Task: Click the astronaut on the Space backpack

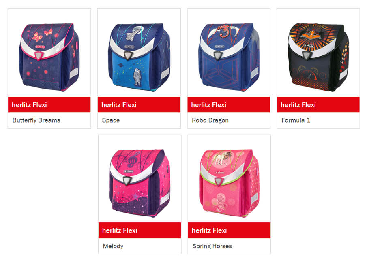Action: tap(137, 77)
